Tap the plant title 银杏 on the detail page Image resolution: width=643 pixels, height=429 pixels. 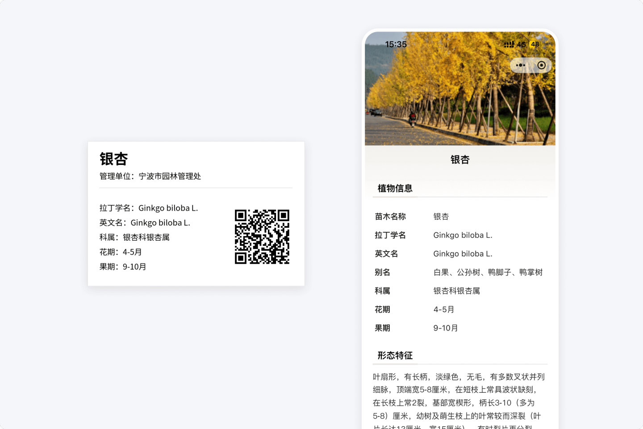click(460, 159)
